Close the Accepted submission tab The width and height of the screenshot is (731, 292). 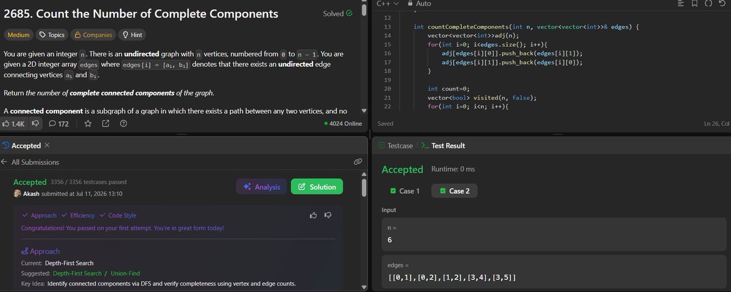(47, 145)
